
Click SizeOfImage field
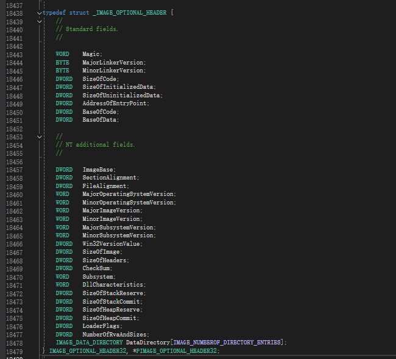pos(101,252)
